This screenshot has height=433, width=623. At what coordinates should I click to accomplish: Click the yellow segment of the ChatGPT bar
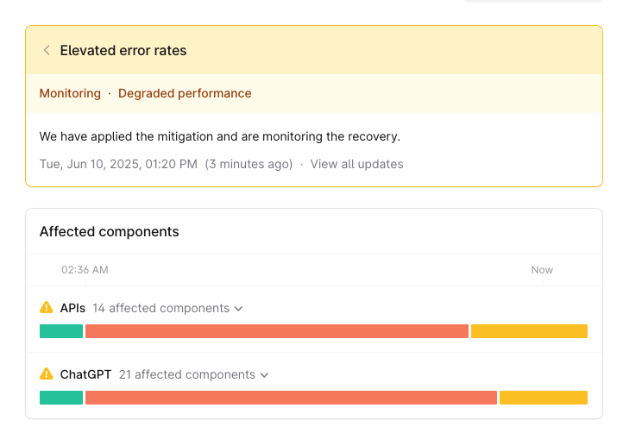click(x=543, y=398)
